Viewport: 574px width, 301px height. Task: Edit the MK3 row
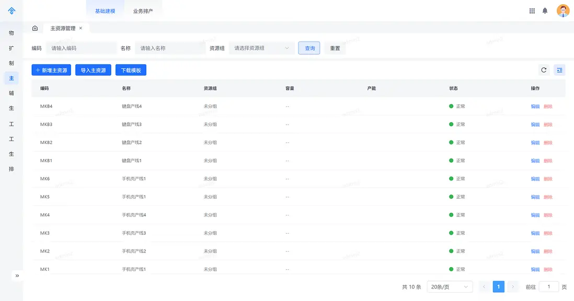tap(535, 233)
